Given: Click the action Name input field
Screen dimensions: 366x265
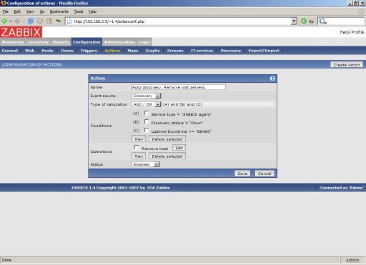Looking at the screenshot, I should [179, 87].
